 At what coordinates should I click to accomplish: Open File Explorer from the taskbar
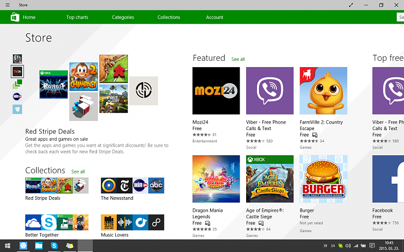[39, 246]
